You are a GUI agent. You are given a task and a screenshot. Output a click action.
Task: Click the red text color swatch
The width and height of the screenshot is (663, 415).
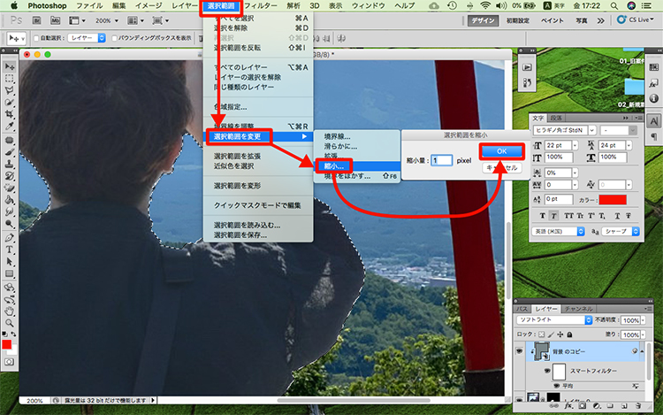pos(613,200)
